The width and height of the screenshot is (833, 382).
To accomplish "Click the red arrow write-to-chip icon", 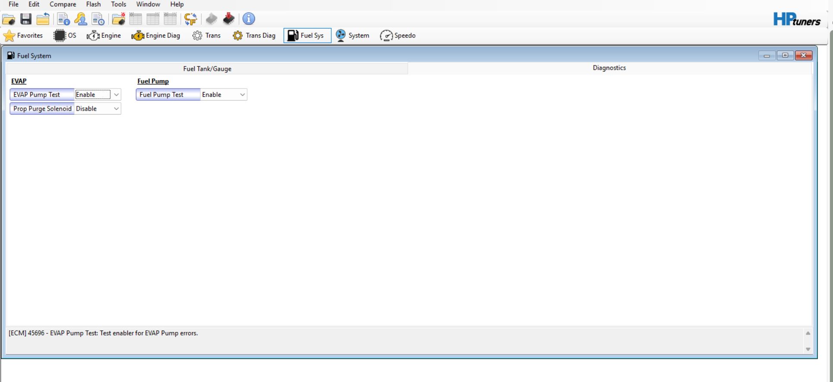I will tap(229, 19).
